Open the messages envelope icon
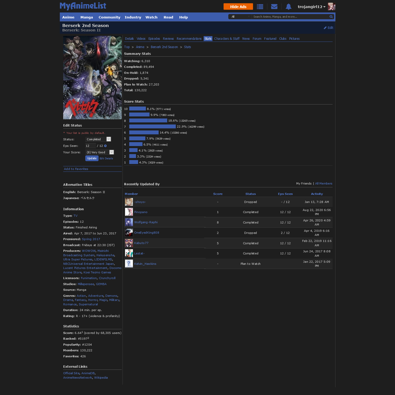The width and height of the screenshot is (395, 395). coord(274,6)
